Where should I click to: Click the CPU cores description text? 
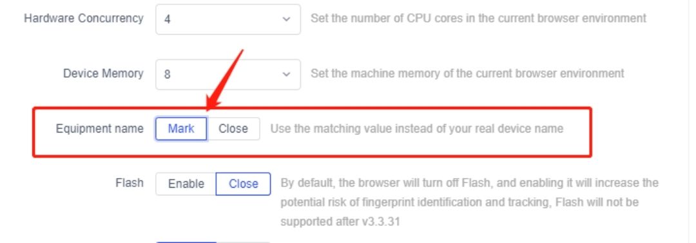coord(478,19)
